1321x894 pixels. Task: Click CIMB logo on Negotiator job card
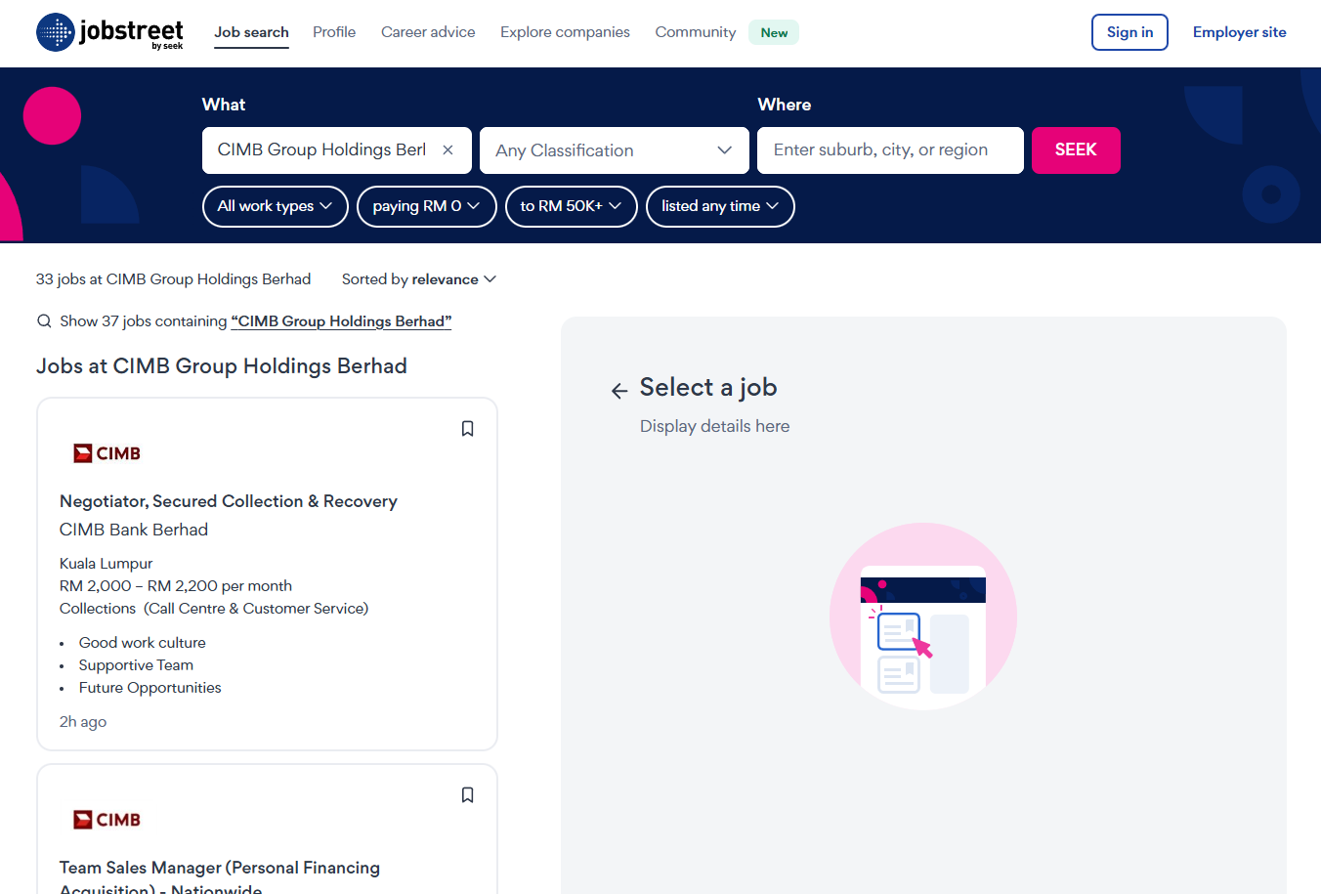coord(107,453)
